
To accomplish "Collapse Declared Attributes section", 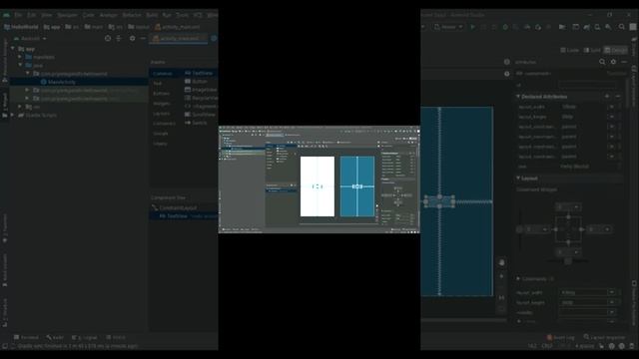I will [518, 97].
